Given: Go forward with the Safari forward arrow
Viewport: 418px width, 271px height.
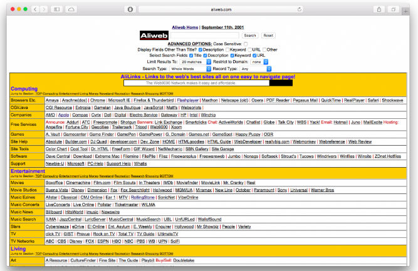Looking at the screenshot, I should 44,9.
